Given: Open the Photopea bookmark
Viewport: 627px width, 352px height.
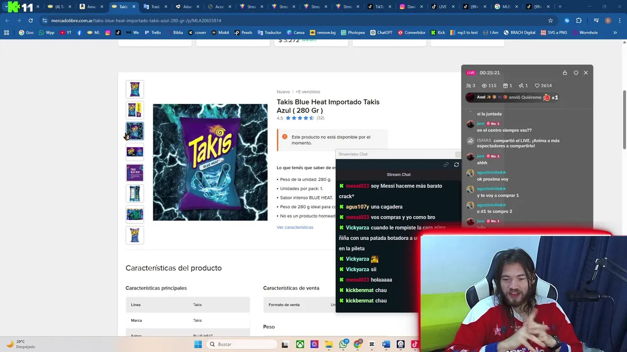Looking at the screenshot, I should click(353, 33).
